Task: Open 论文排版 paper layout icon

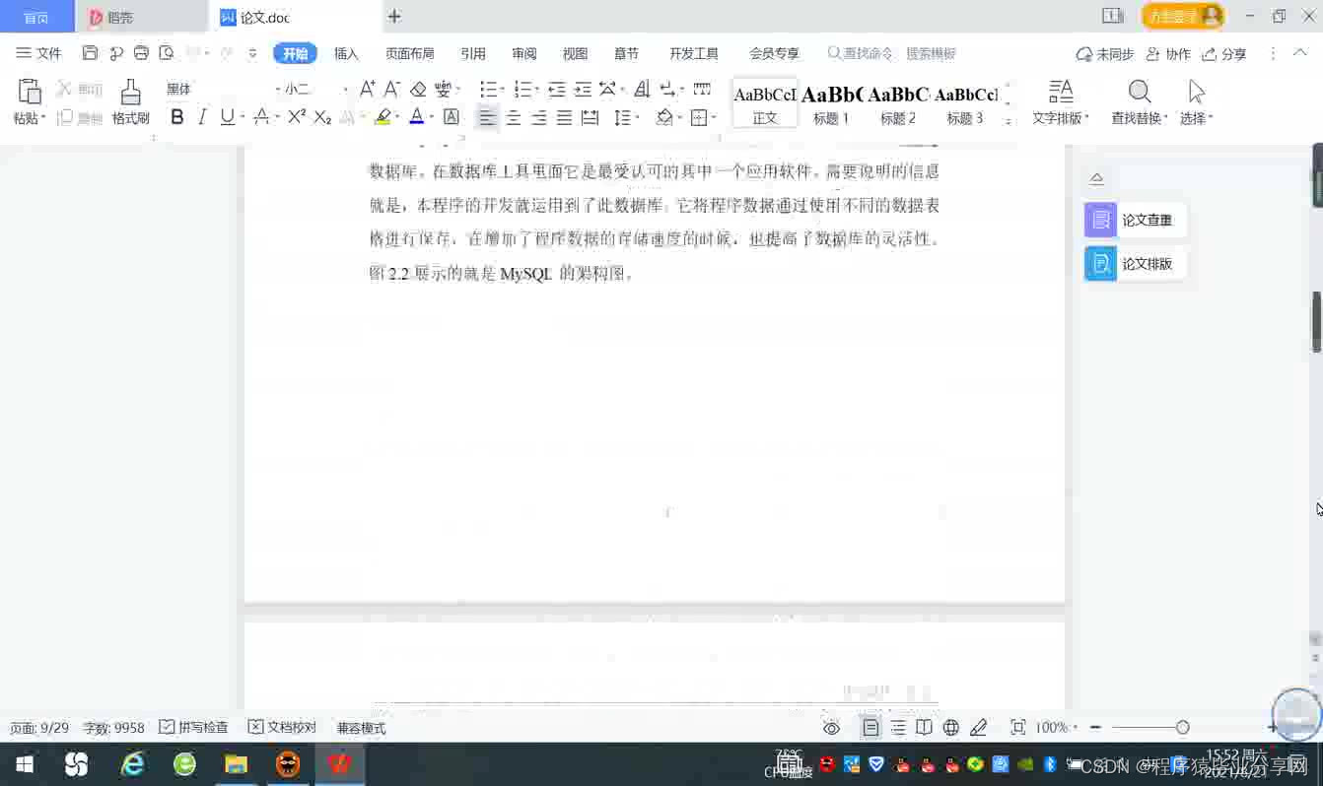Action: coord(1100,264)
